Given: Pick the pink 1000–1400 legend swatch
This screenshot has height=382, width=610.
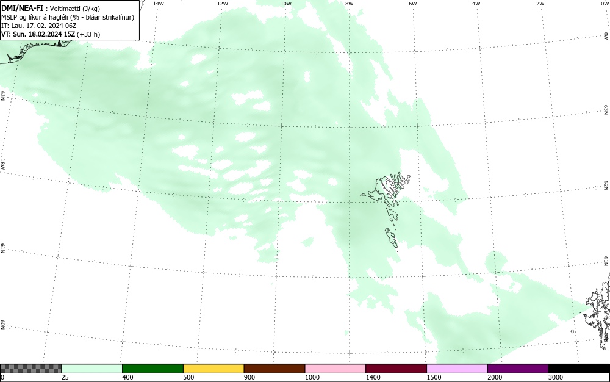Looking at the screenshot, I should click(335, 369).
